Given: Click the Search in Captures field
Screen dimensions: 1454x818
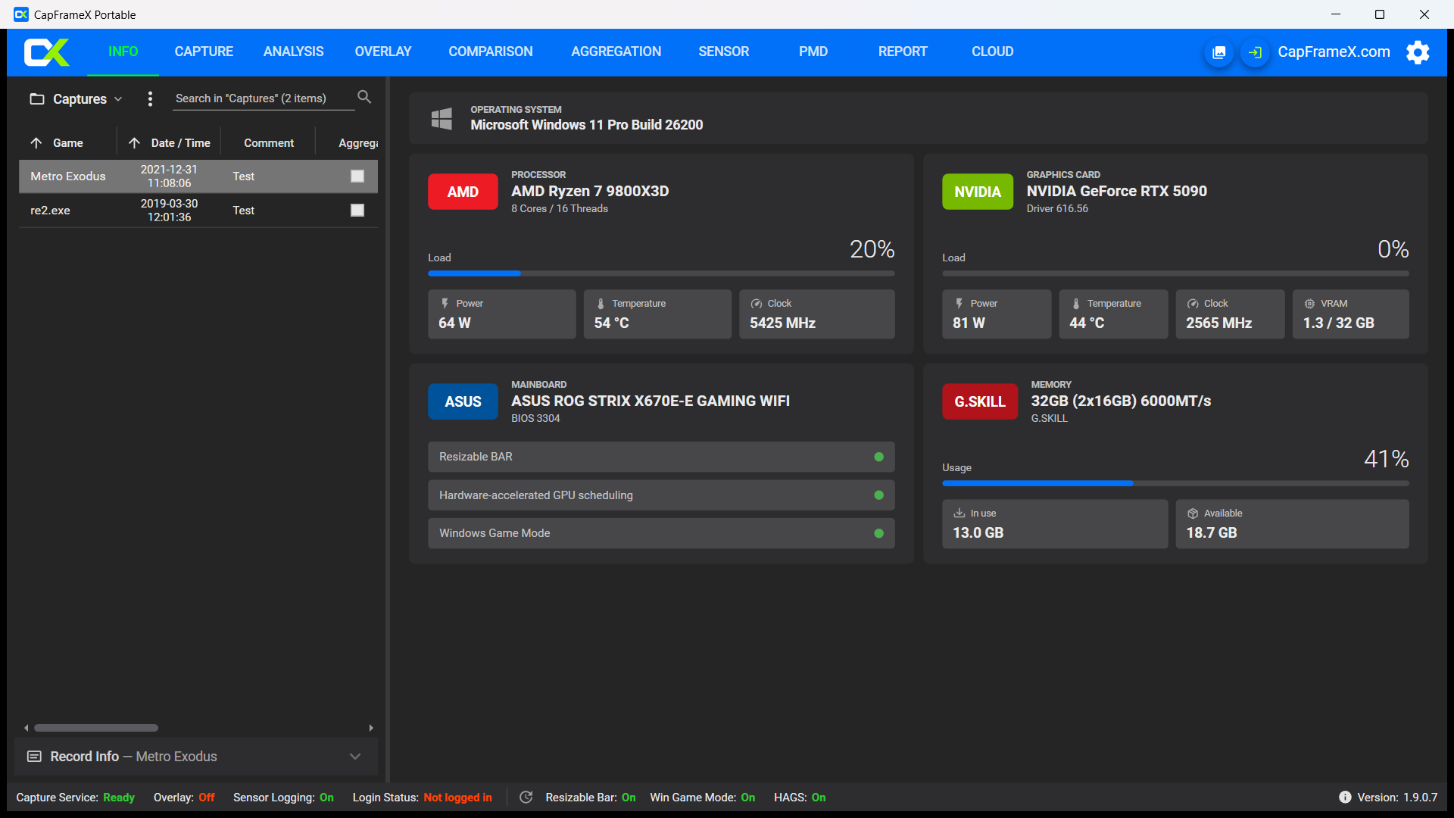Looking at the screenshot, I should pos(264,98).
